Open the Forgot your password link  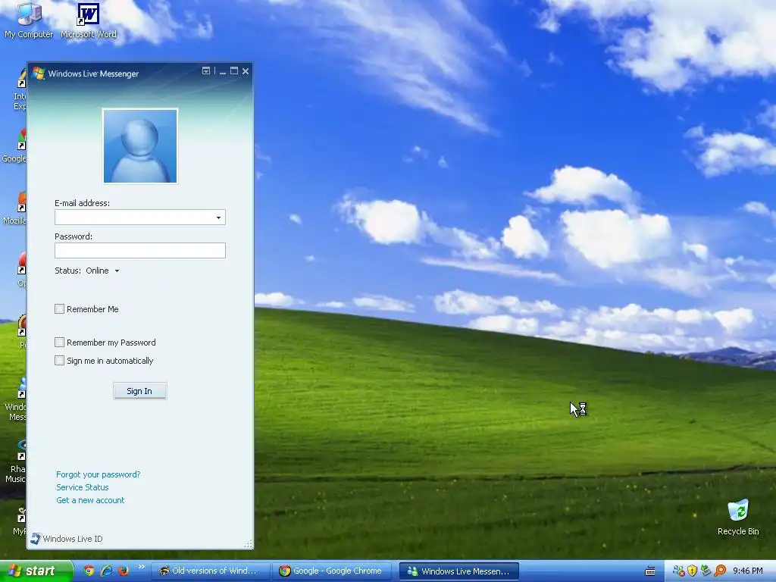(98, 474)
